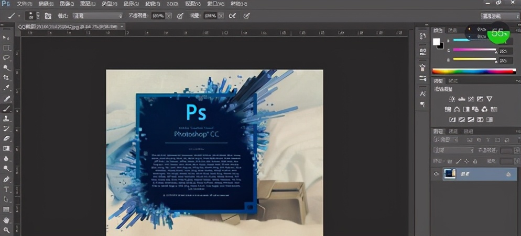Select the Pen tool
Screen dimensions: 521x236
click(6, 179)
